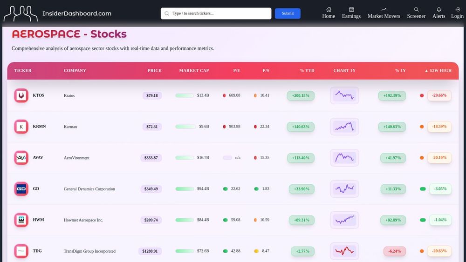Click the magnifier icon inside ticker search box
This screenshot has width=466, height=262.
[167, 13]
